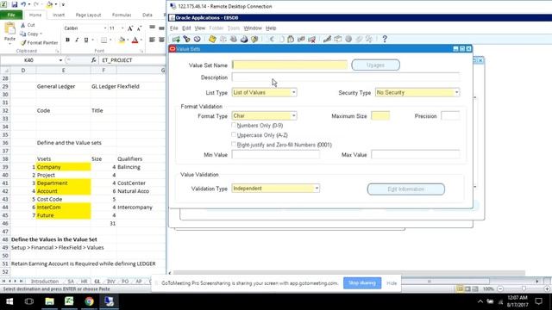
Task: Open Oracle Help menu
Action: tap(271, 28)
